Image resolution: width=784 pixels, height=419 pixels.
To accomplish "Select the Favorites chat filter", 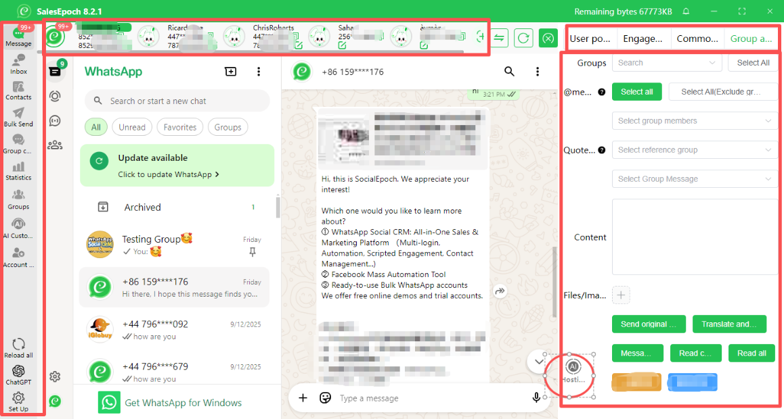I will click(x=180, y=127).
